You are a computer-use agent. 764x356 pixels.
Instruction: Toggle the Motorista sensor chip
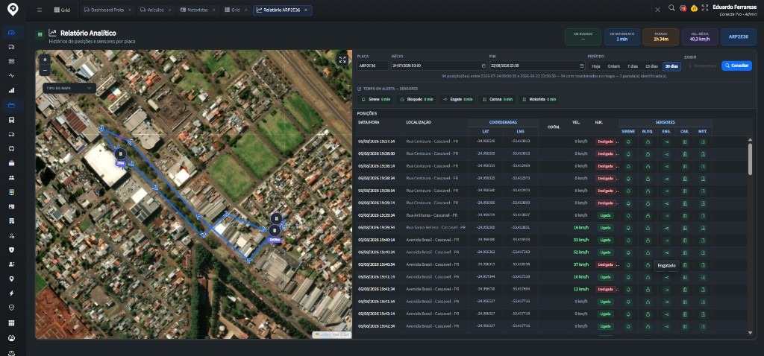point(539,99)
